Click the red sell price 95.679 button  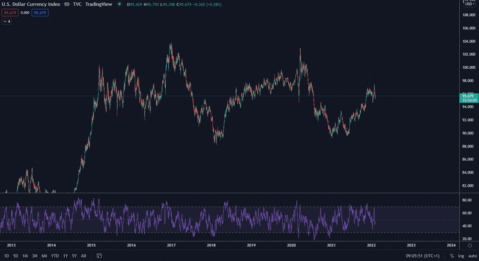(10, 13)
